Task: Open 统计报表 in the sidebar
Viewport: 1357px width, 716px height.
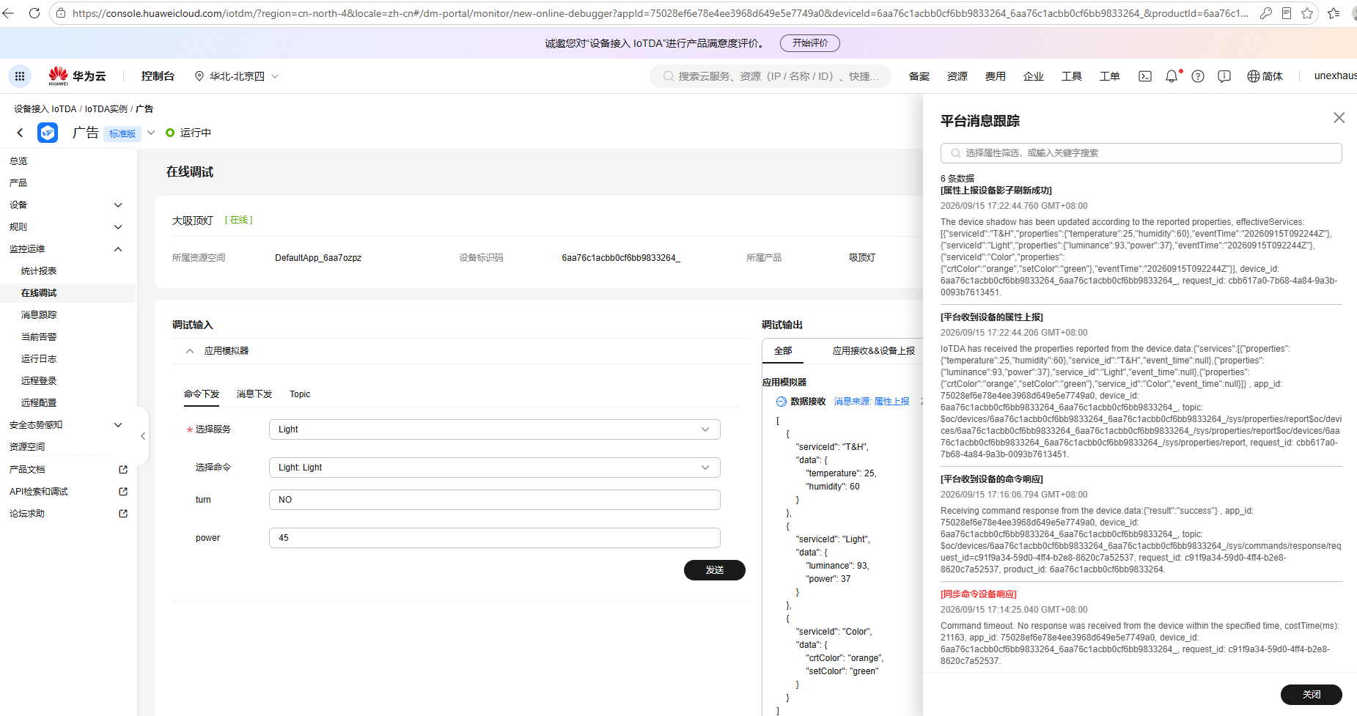Action: [x=39, y=271]
